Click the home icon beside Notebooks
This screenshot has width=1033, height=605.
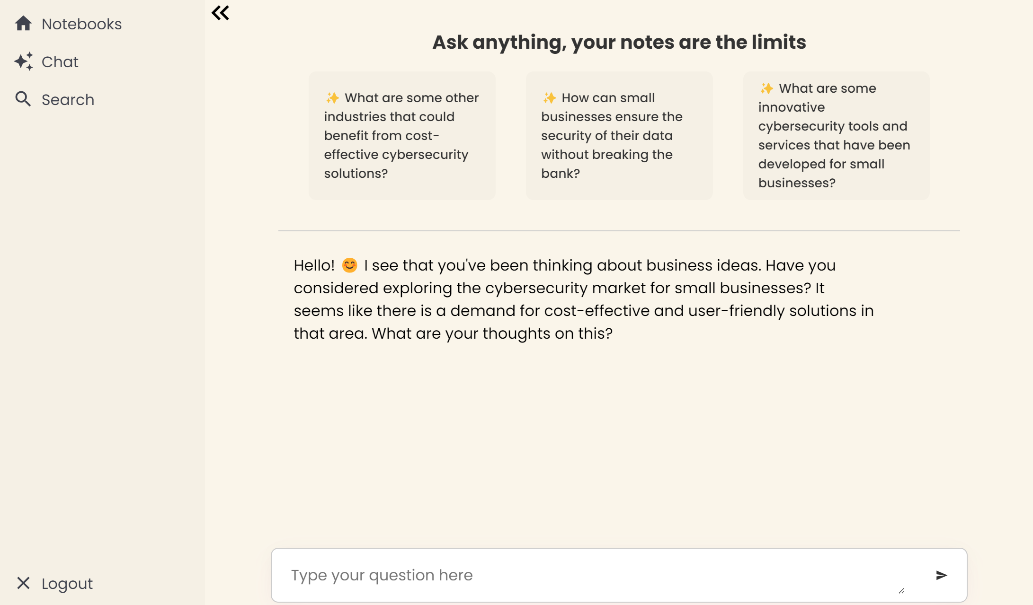coord(23,24)
